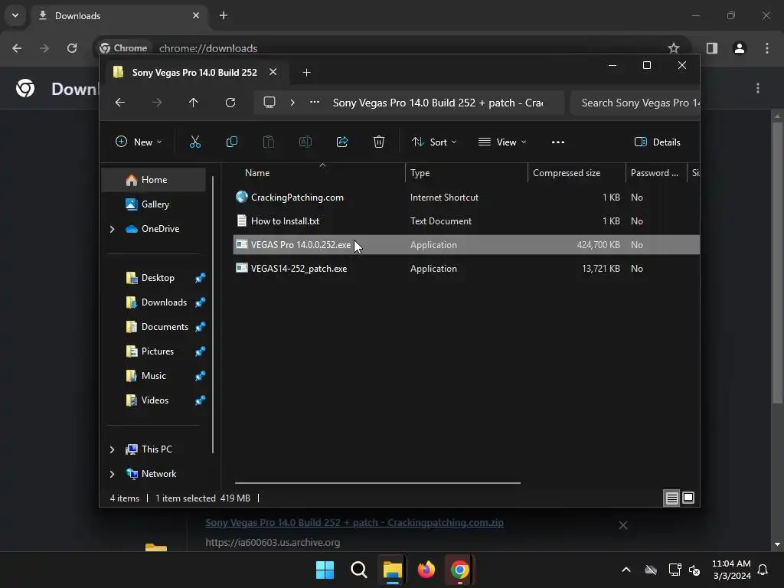Open Home in navigation pane
The width and height of the screenshot is (784, 588).
tap(153, 180)
